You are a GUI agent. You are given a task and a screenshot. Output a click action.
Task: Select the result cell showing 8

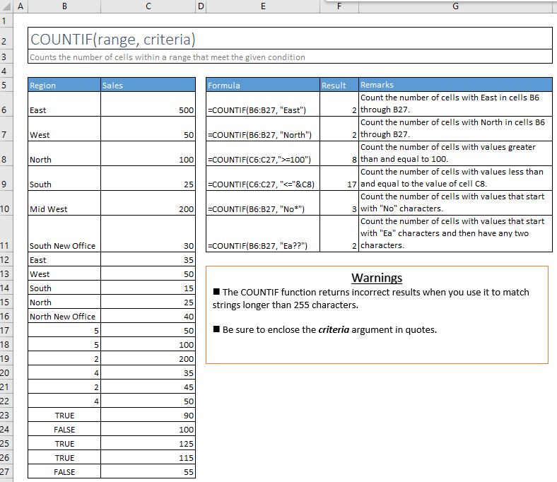pos(339,154)
